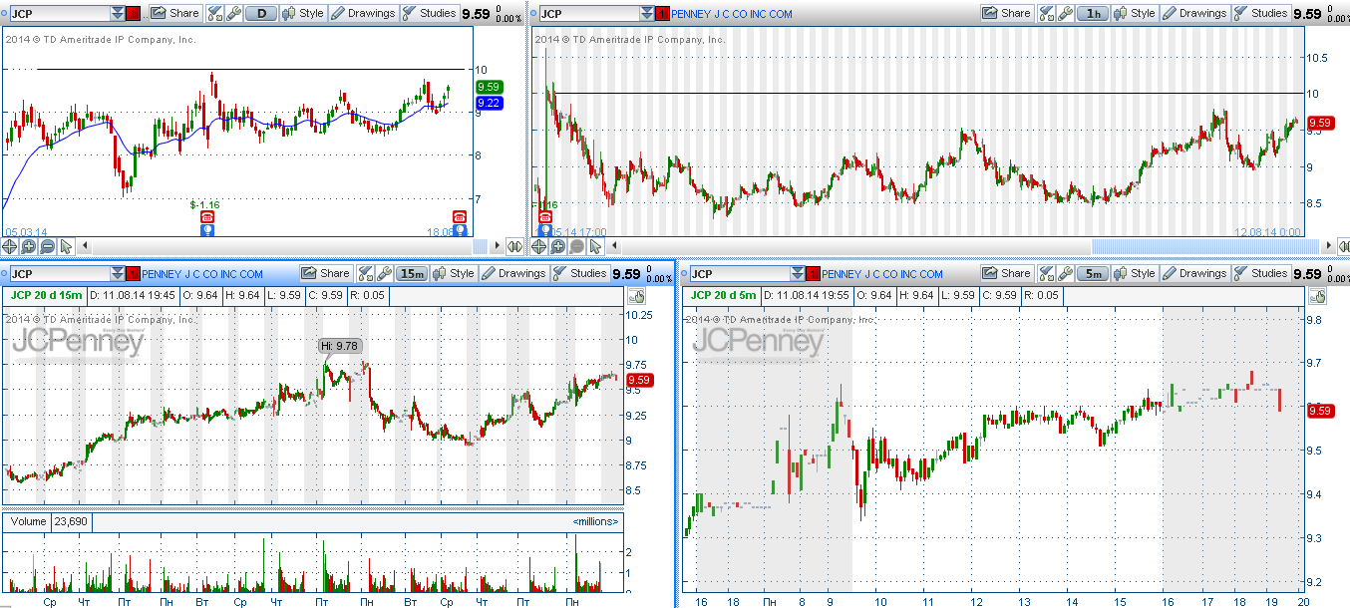
Task: Click the daily chart horizontal scrollbar thumb
Action: [x=480, y=246]
